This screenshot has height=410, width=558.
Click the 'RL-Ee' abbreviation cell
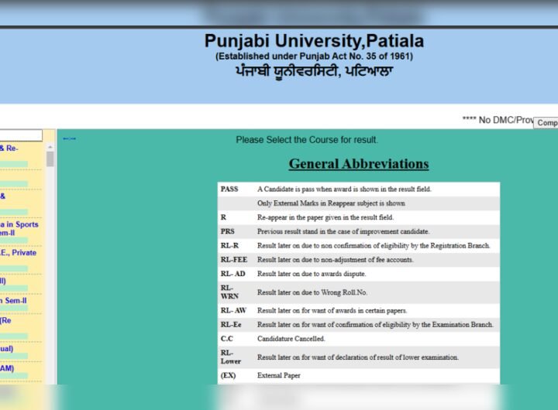tap(231, 325)
